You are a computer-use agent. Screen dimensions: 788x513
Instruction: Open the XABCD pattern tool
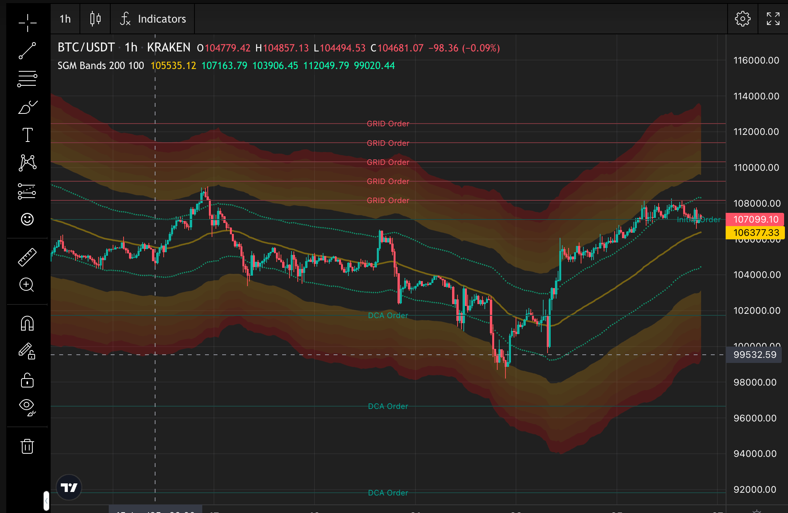pyautogui.click(x=27, y=163)
